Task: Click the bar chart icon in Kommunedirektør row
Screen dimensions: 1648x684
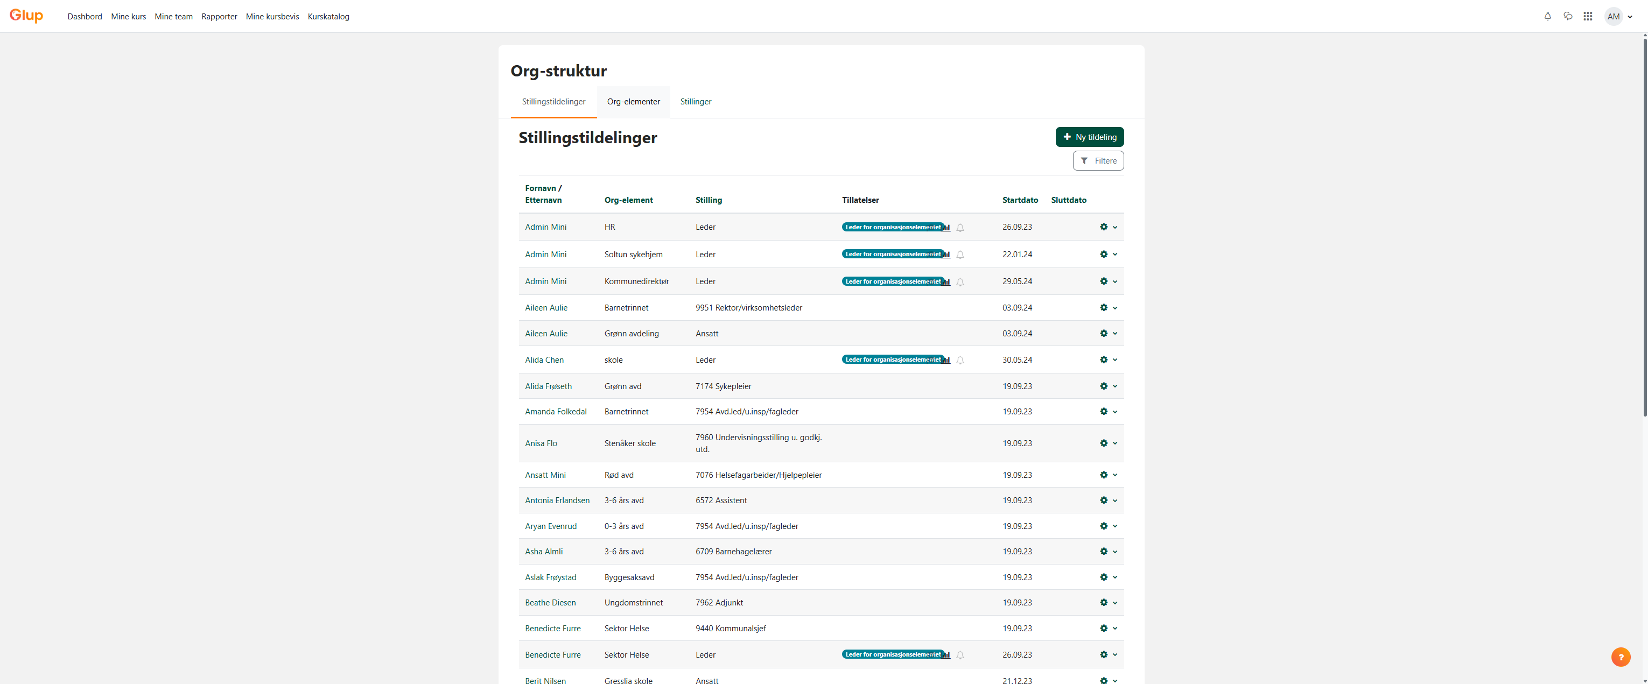Action: 946,282
